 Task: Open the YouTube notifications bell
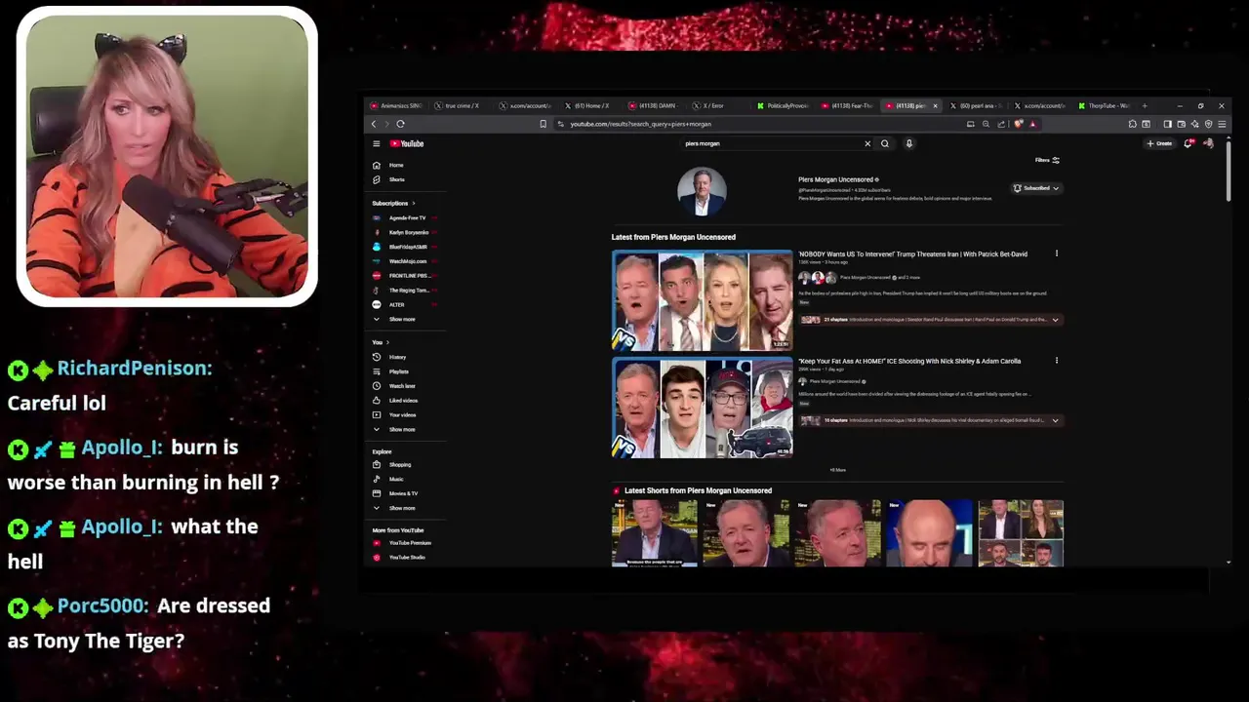click(1188, 143)
